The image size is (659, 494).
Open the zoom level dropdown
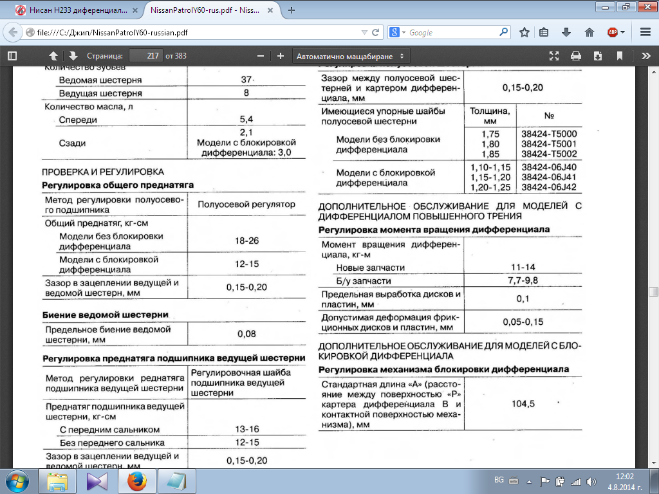click(x=351, y=56)
